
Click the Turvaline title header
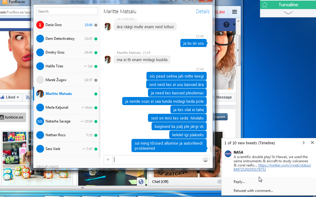point(288,4)
